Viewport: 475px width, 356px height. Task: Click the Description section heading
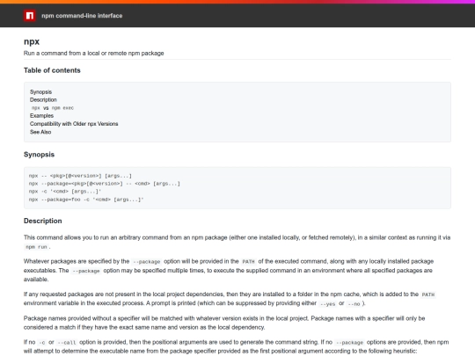43,221
